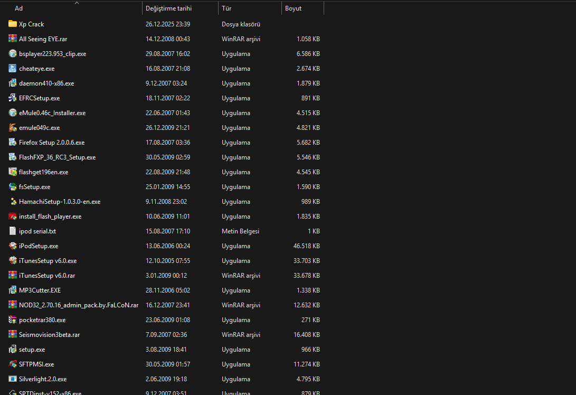Screen dimensions: 576x395
Task: Select the cheateye.exe file icon
Action: point(13,68)
